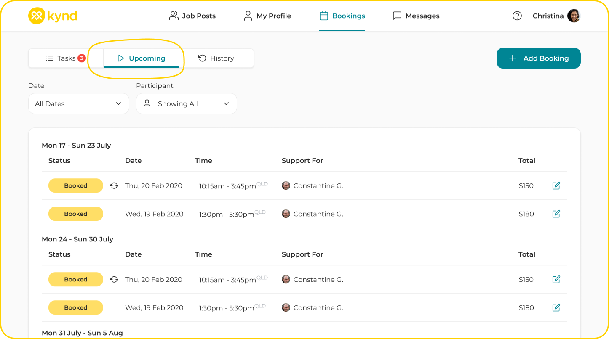Edit the $180 booking in Mon 17 week
The width and height of the screenshot is (609, 339).
pos(556,214)
